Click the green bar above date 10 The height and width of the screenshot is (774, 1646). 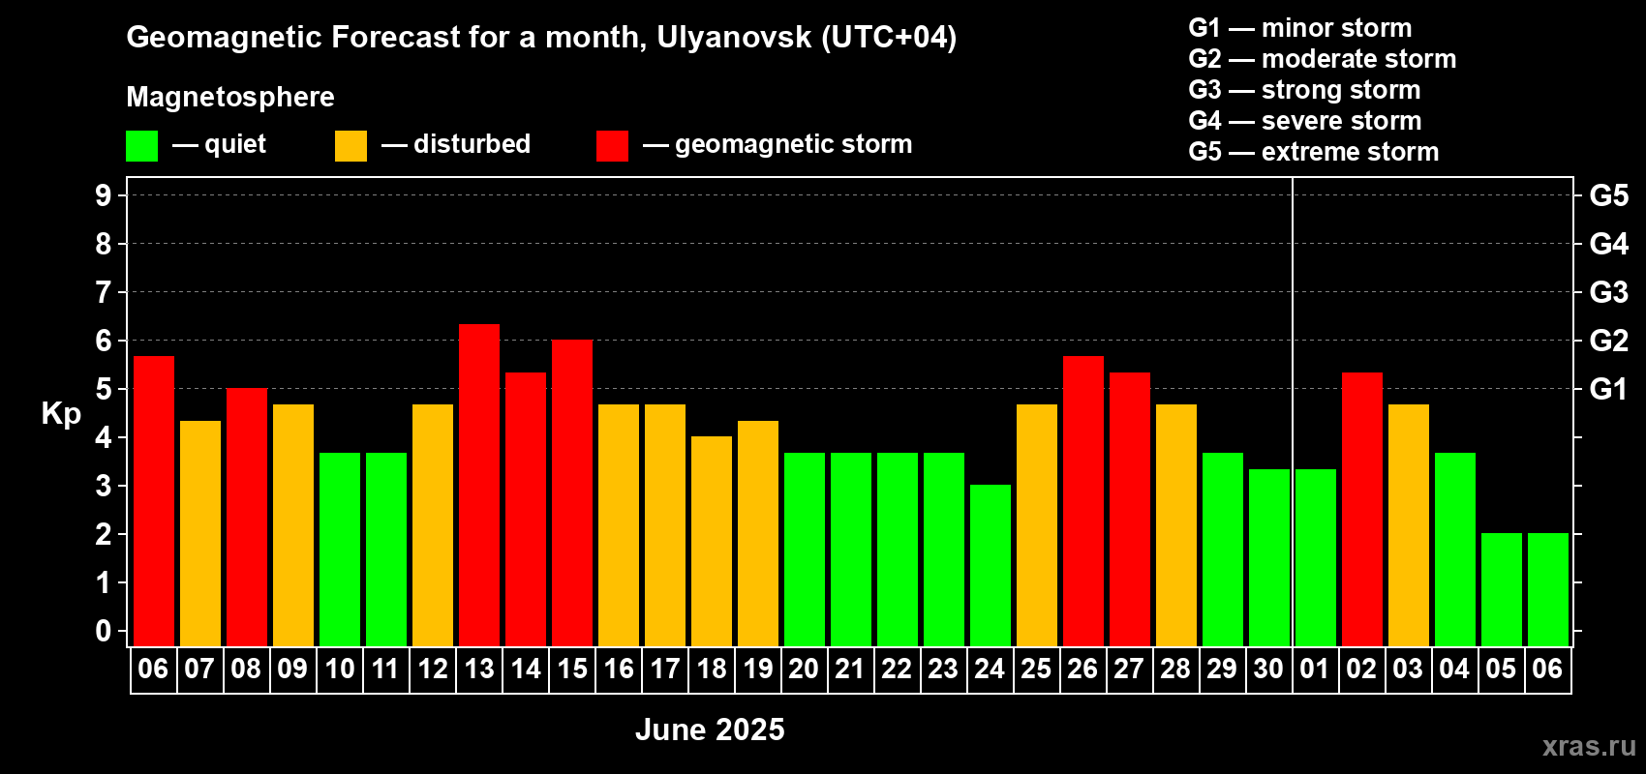(x=340, y=550)
